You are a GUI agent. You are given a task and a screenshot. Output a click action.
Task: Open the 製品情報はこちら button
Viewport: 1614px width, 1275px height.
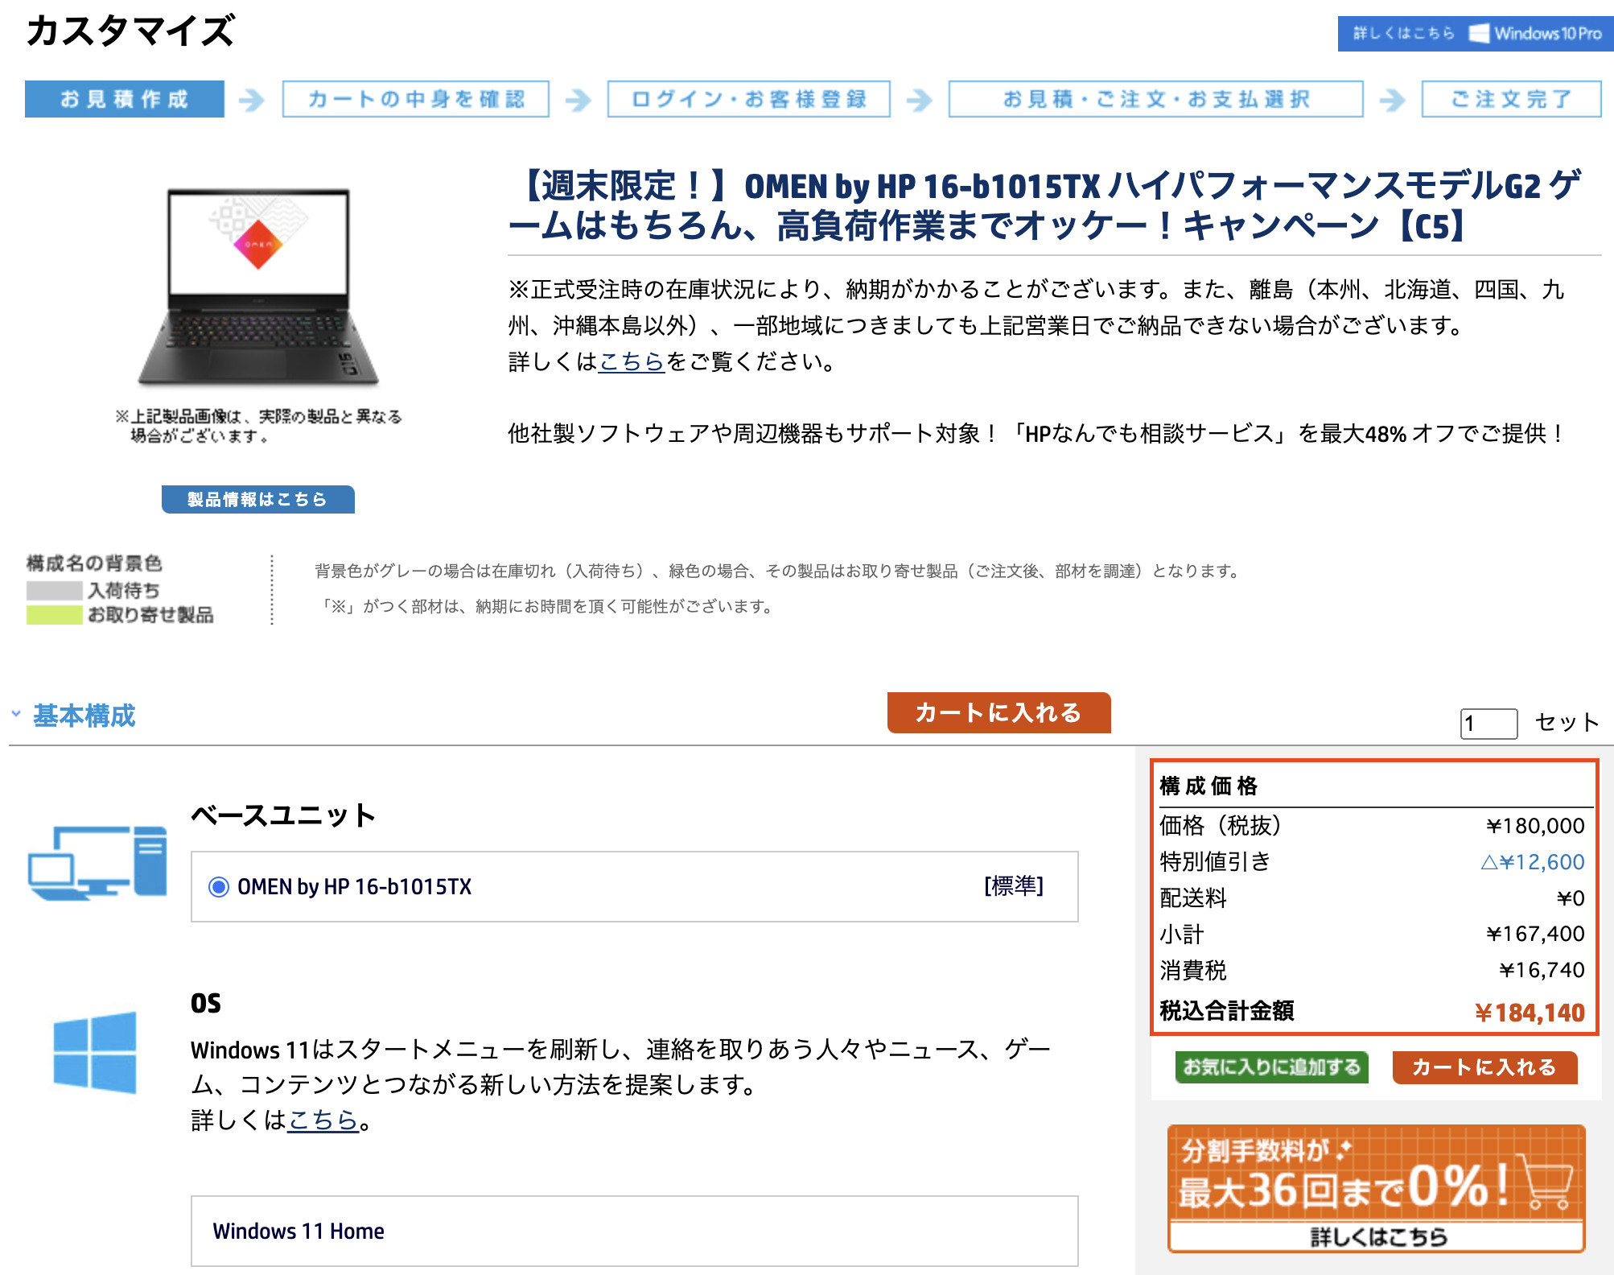[x=258, y=499]
